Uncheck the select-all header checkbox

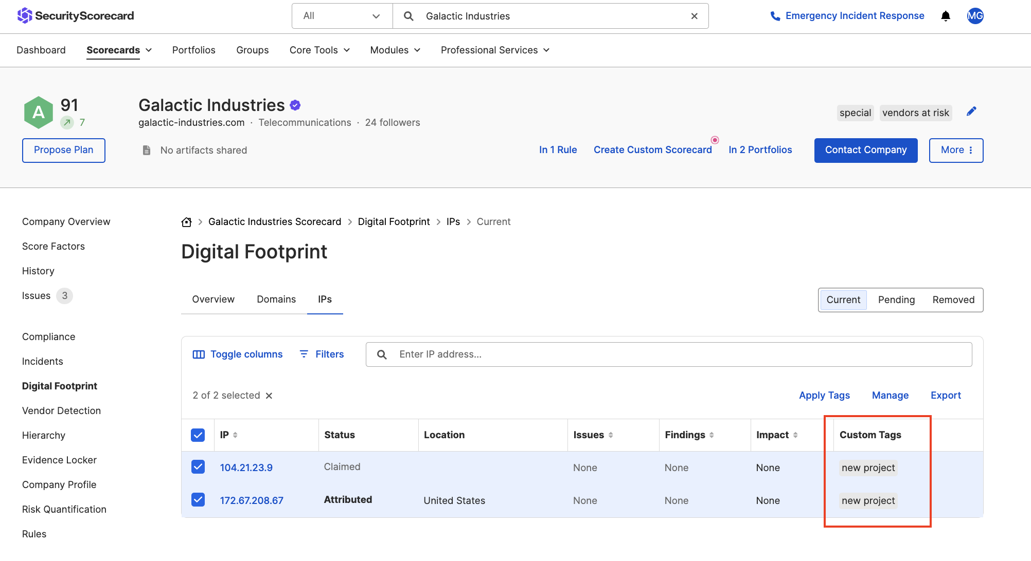pyautogui.click(x=198, y=435)
